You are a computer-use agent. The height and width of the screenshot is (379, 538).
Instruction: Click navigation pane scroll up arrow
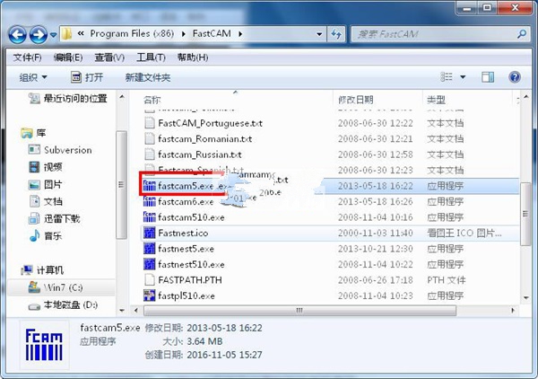122,97
